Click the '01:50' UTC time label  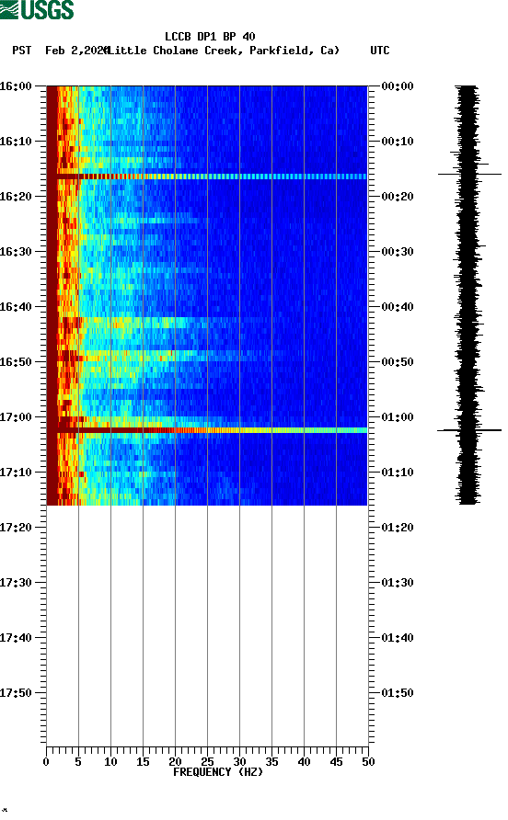point(398,693)
